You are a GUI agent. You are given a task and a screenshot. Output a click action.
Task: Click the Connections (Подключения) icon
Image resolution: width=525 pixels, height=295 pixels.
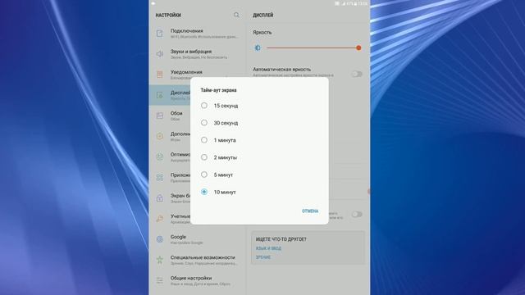pyautogui.click(x=160, y=33)
